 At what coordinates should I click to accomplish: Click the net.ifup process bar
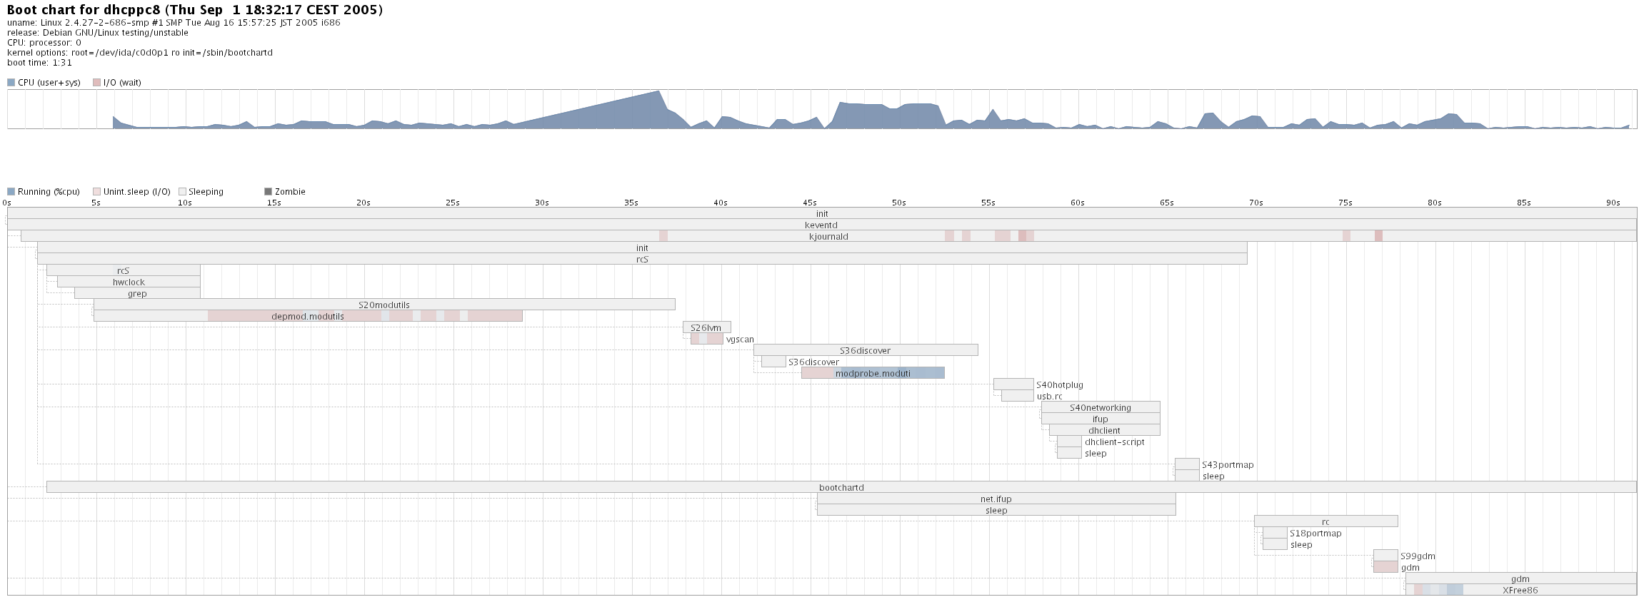pyautogui.click(x=996, y=499)
